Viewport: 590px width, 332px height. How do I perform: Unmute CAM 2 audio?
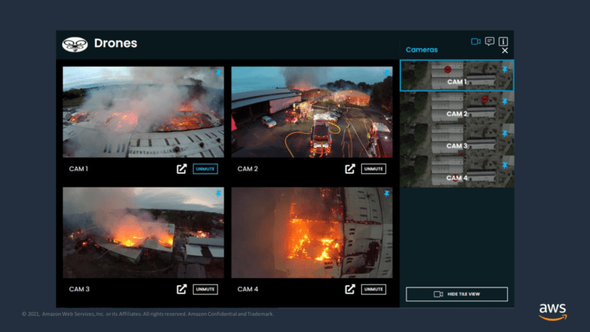(x=373, y=169)
